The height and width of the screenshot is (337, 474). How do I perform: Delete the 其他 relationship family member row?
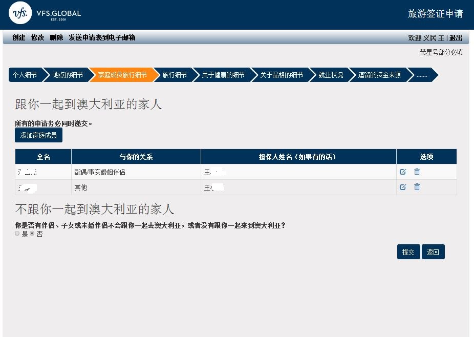[x=417, y=187]
